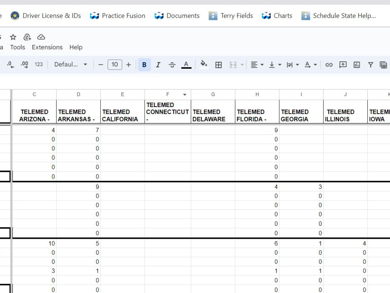This screenshot has width=390, height=293.
Task: Select the TELEMED DELAWARE header cell
Action: (213, 112)
